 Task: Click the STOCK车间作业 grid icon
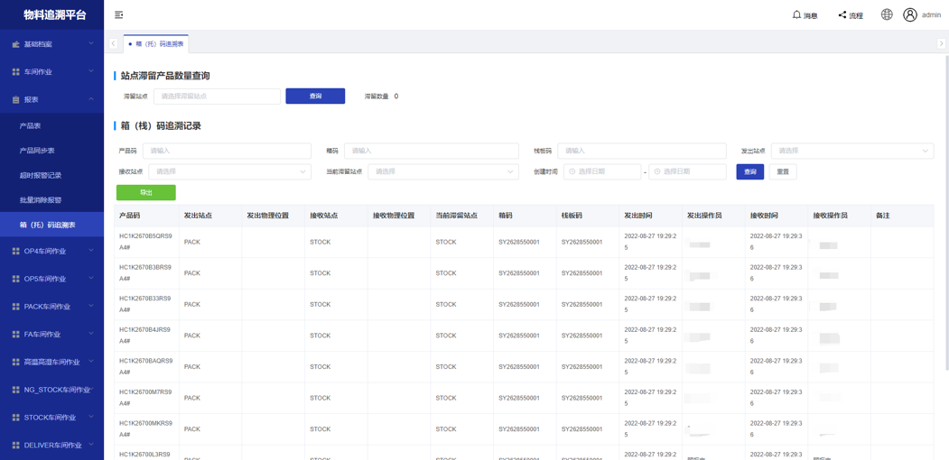point(15,418)
